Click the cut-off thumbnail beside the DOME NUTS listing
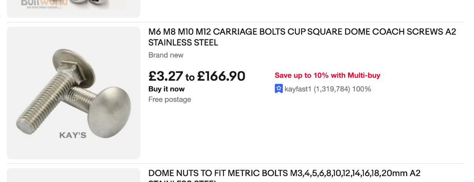474x182 pixels. (x=73, y=176)
